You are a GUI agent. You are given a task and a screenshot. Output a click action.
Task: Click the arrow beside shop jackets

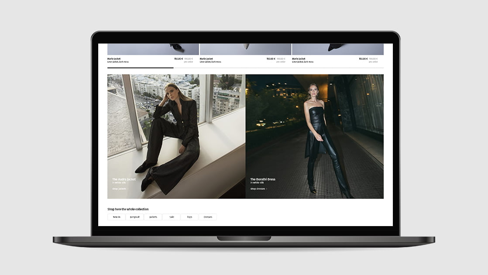[x=128, y=189]
